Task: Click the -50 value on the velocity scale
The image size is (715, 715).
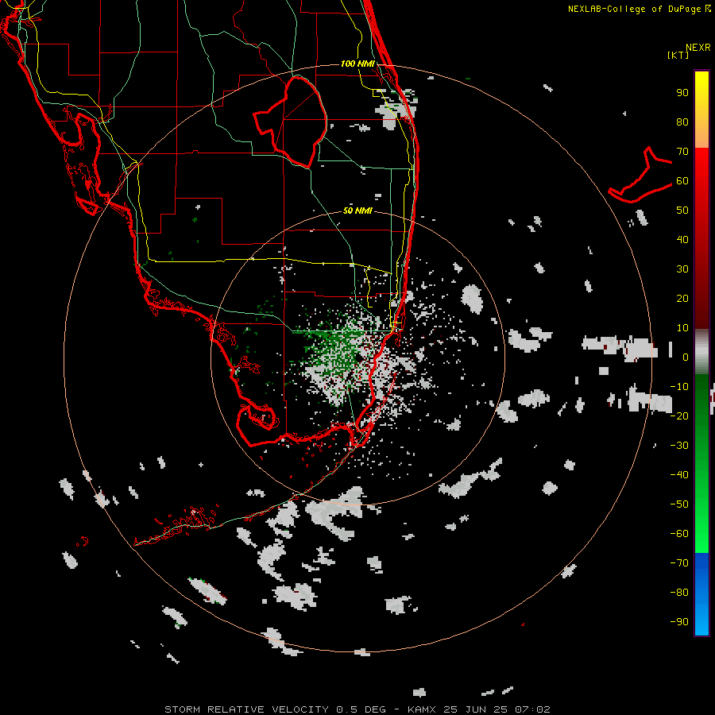Action: [679, 504]
